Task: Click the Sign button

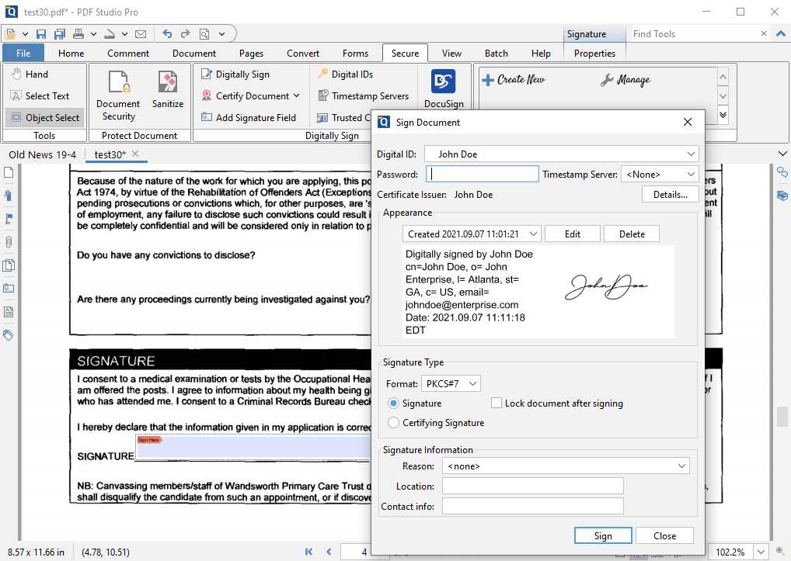Action: (602, 535)
